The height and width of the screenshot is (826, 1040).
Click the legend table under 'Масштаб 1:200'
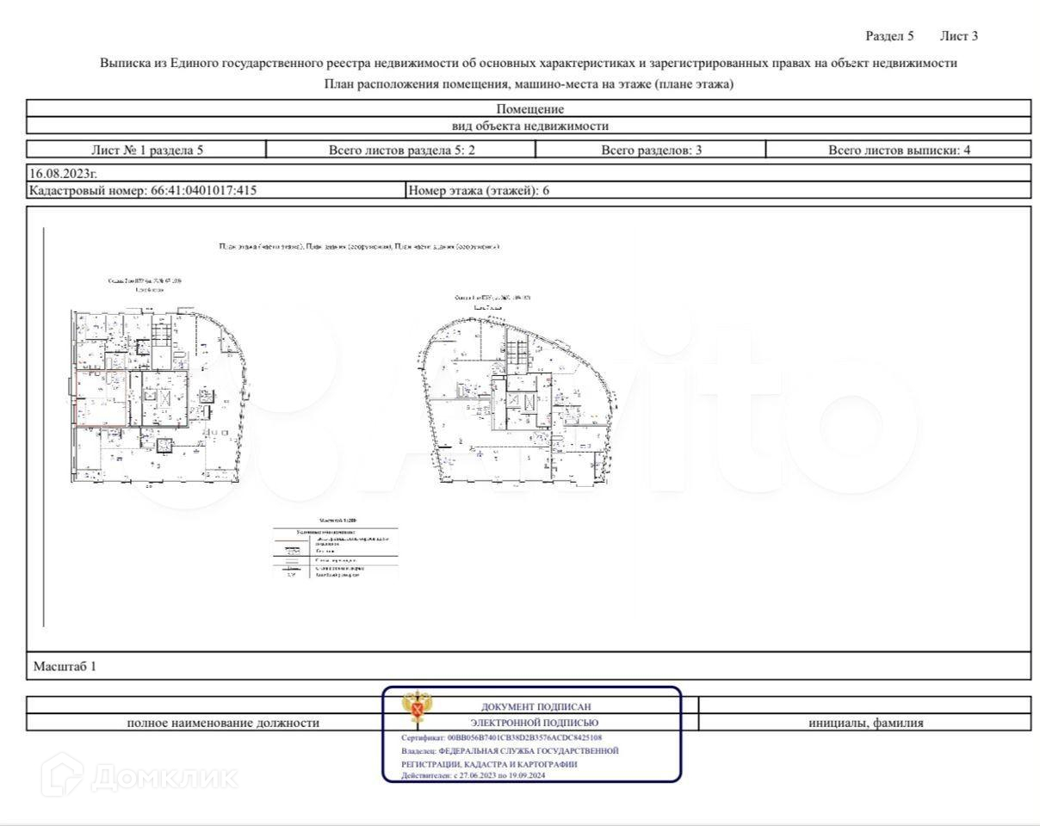pyautogui.click(x=336, y=553)
